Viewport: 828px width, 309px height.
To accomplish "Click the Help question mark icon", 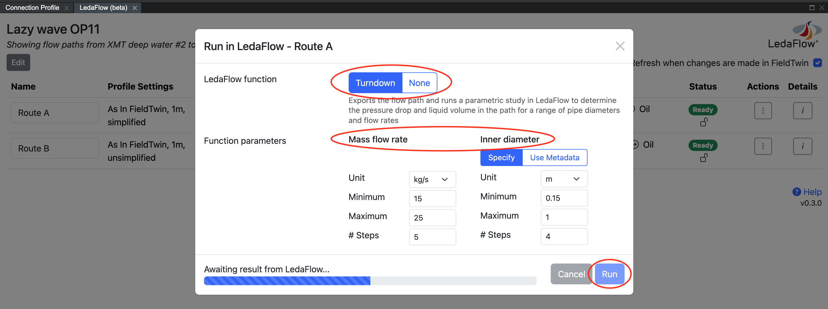I will [x=796, y=192].
